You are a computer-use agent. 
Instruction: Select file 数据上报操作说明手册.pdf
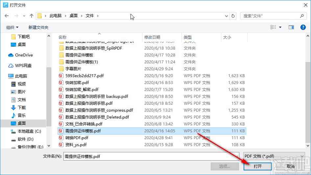[x=89, y=103]
